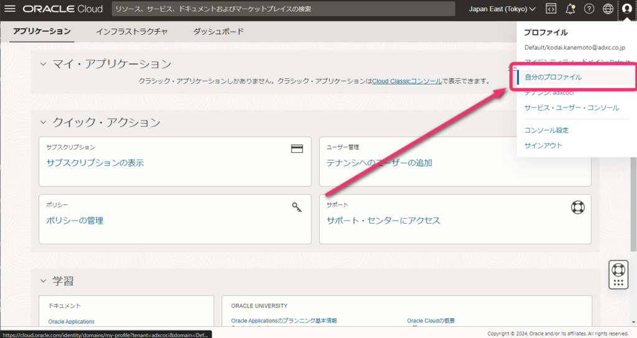Click the profile avatar icon
Image resolution: width=637 pixels, height=338 pixels.
626,9
